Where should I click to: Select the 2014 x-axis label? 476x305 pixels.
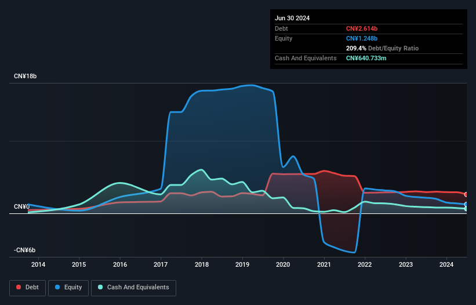point(38,265)
